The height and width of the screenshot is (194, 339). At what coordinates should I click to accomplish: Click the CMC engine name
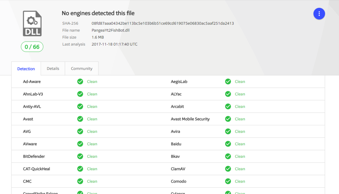[x=27, y=181]
